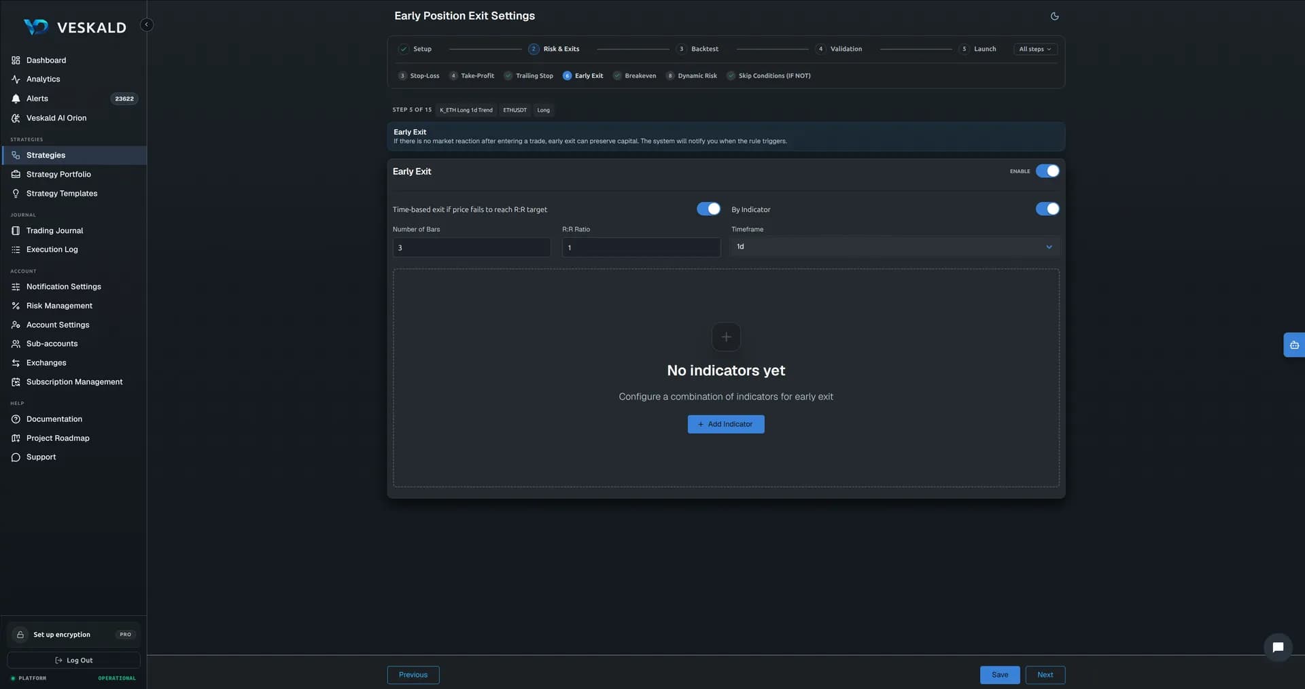Click the Veskald AI Orion icon

coord(16,118)
